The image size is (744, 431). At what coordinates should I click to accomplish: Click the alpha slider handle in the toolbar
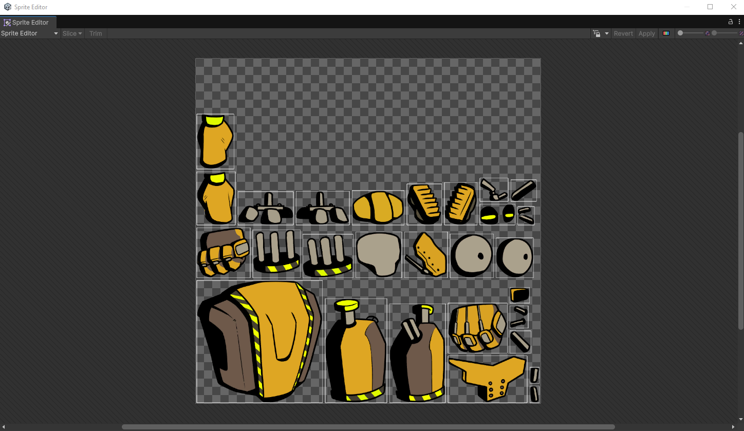(x=680, y=33)
